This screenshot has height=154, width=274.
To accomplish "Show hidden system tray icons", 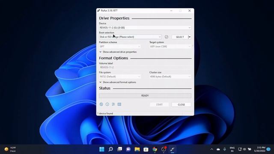I will [211, 149].
